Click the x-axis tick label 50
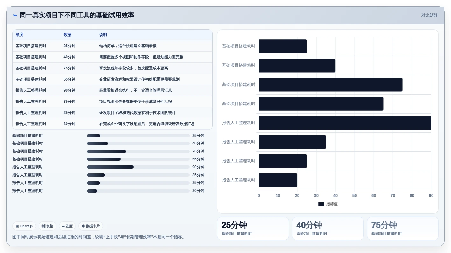451x253 pixels. [x=355, y=196]
